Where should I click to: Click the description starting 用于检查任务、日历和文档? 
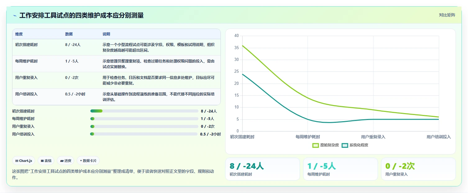[x=159, y=80]
